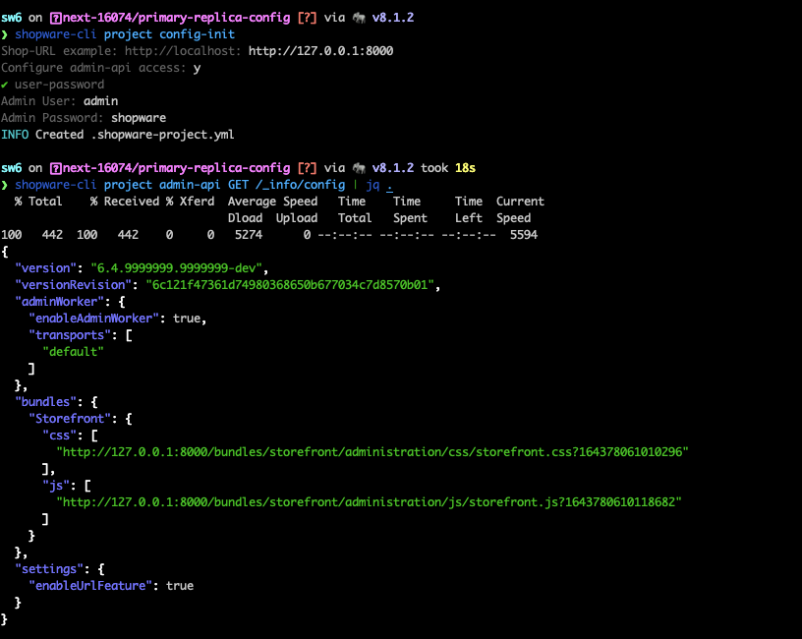This screenshot has width=802, height=639.
Task: Click the "css" JSON key
Action: [59, 436]
